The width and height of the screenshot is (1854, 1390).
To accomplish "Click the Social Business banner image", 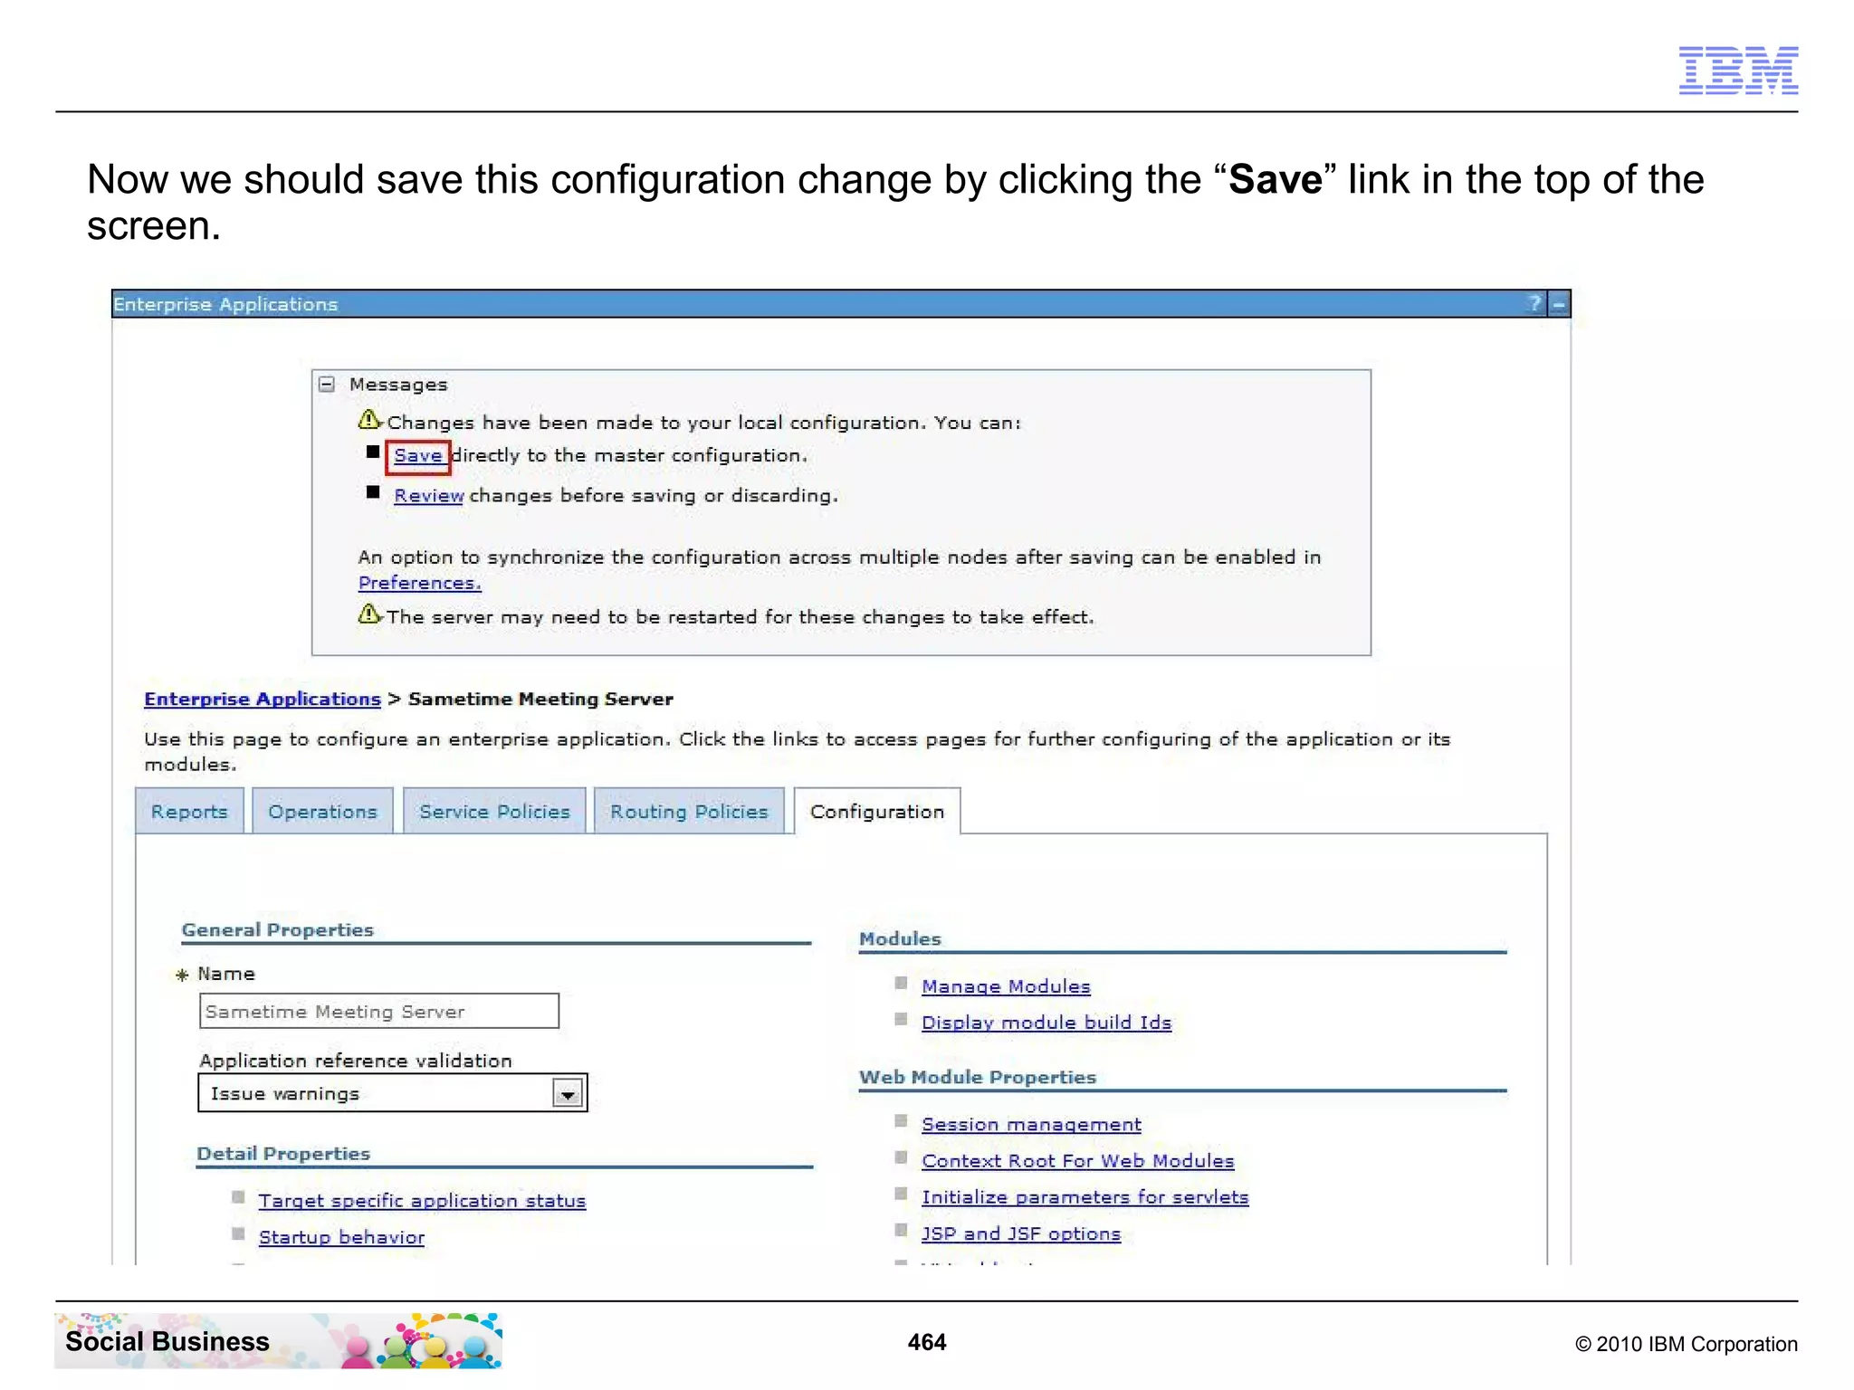I will tap(278, 1340).
